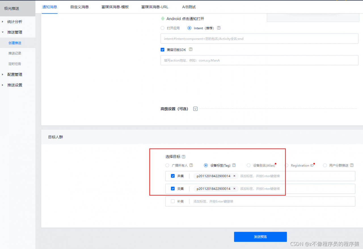The width and height of the screenshot is (363, 249).
Task: Uncheck the 交集 checkbox
Action: [x=173, y=189]
